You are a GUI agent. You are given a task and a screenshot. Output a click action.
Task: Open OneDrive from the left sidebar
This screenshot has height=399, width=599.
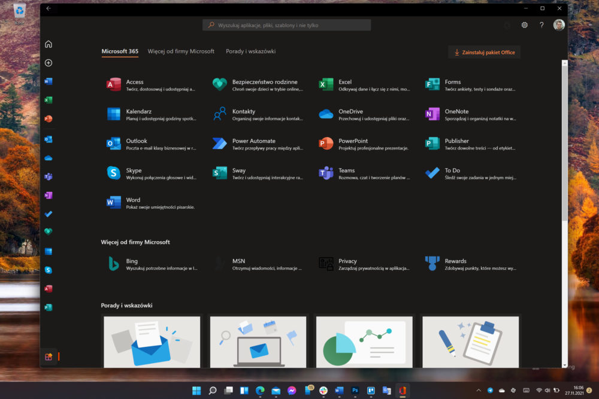[49, 158]
